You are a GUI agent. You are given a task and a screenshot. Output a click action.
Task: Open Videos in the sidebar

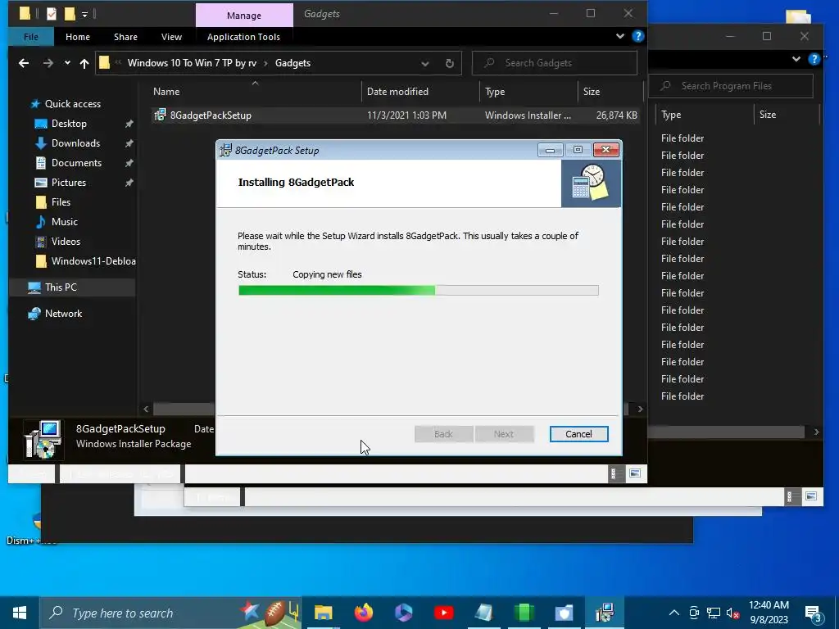coord(66,242)
